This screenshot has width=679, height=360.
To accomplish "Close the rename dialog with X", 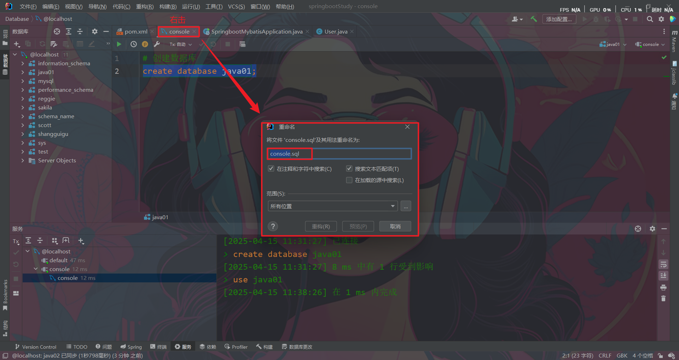I will tap(407, 127).
